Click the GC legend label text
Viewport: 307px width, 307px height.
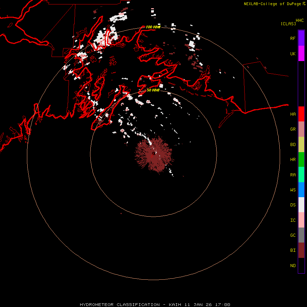(293, 235)
